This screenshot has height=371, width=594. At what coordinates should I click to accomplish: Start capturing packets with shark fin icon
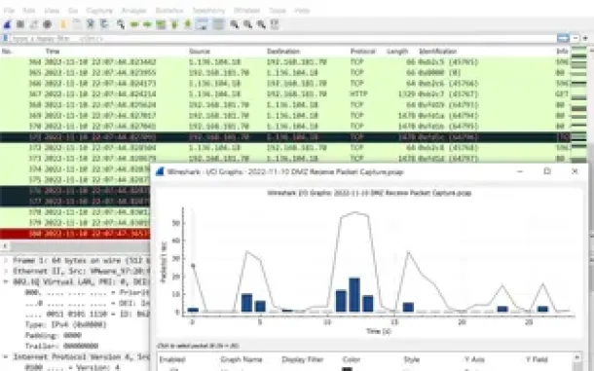tap(7, 24)
